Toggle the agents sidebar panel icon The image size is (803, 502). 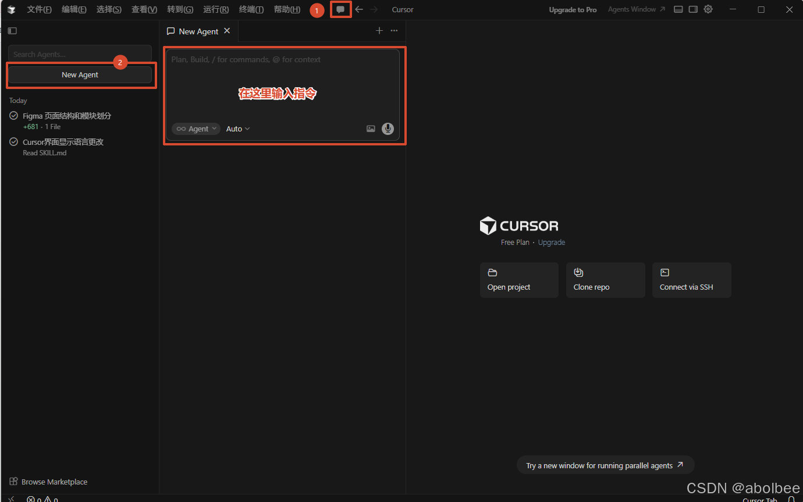[12, 31]
